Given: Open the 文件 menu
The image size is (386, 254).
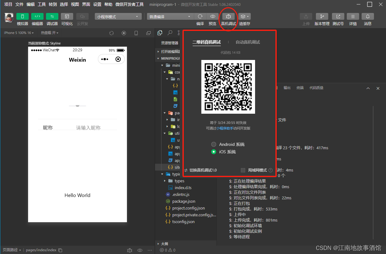Looking at the screenshot, I should coord(19,4).
